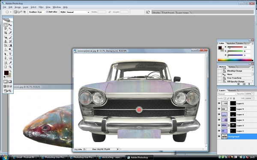
Task: Open the Brushes tab in palette well
Action: 157,12
